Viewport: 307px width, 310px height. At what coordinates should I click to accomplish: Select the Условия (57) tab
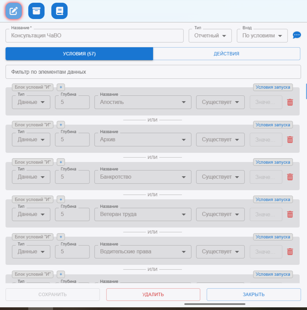(x=79, y=54)
